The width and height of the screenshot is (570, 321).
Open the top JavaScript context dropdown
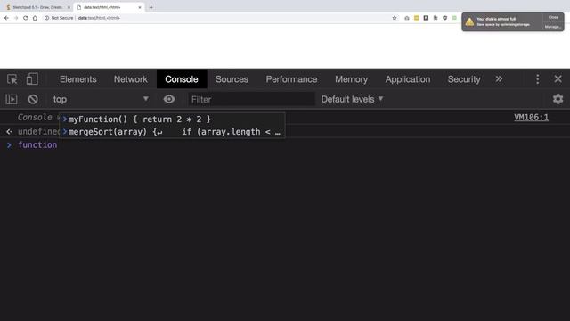[x=101, y=99]
